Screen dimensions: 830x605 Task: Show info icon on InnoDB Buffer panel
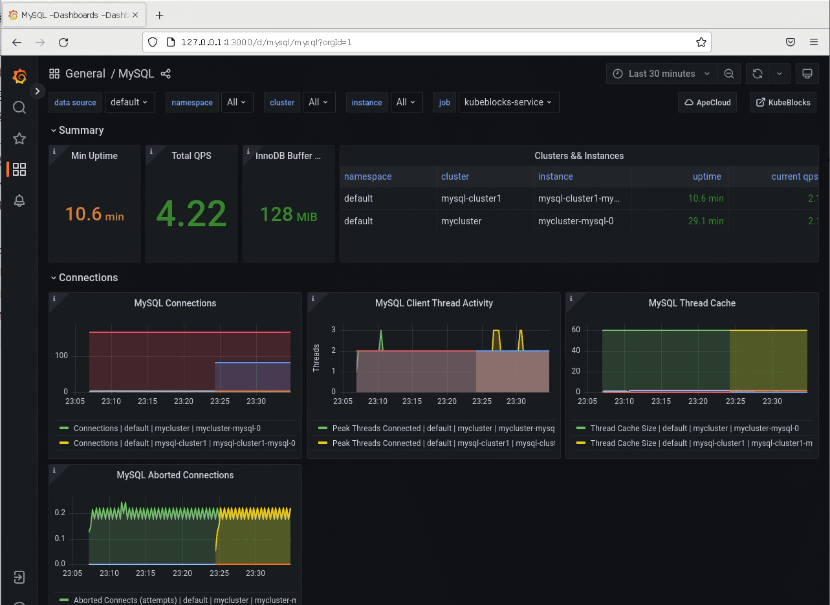[x=248, y=151]
